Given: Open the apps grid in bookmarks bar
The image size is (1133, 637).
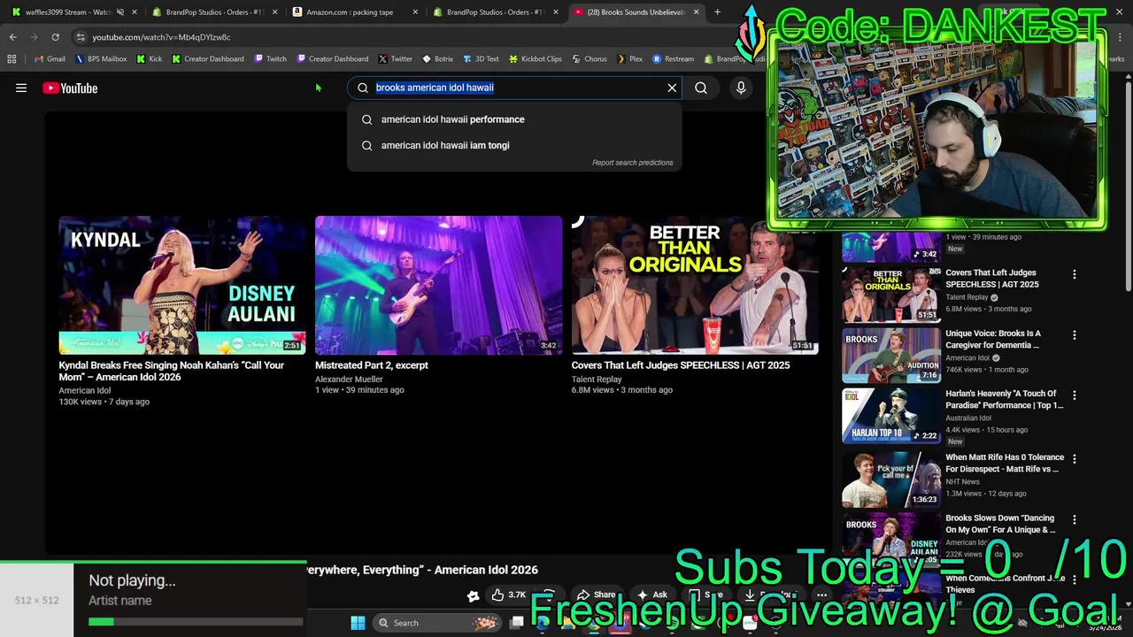Looking at the screenshot, I should 12,59.
